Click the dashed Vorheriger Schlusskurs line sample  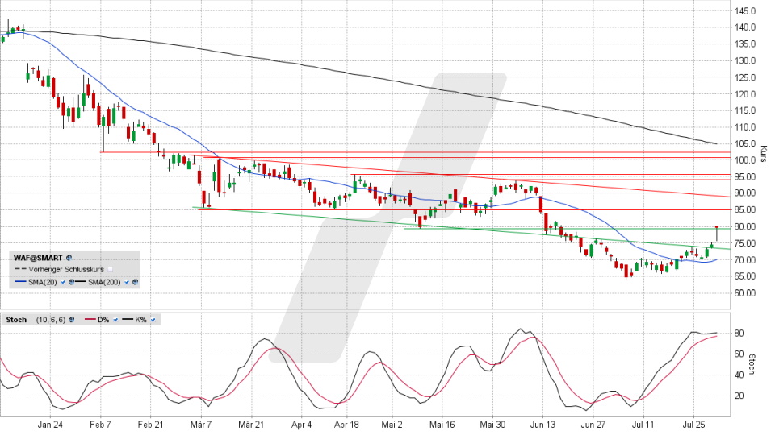[21, 269]
